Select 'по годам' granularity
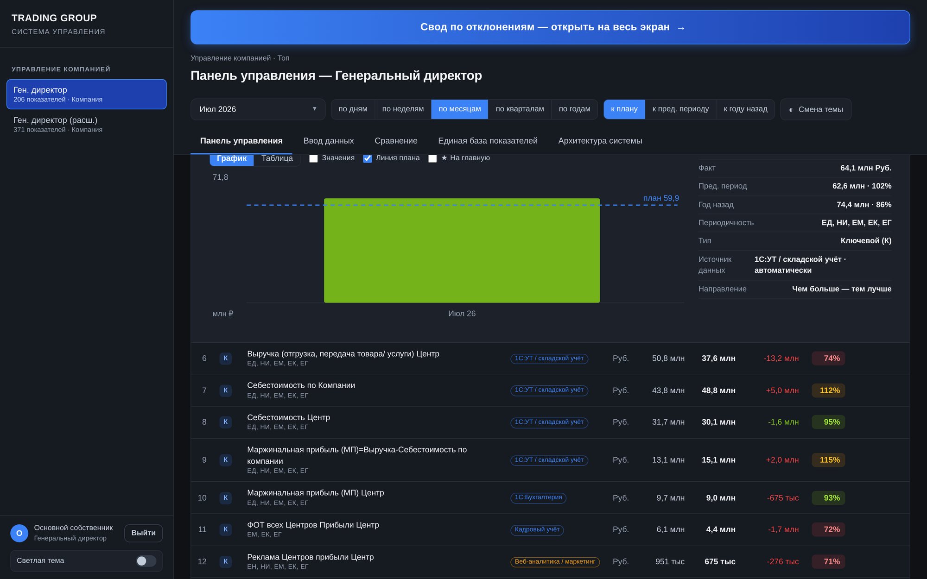Image resolution: width=927 pixels, height=579 pixels. point(574,109)
